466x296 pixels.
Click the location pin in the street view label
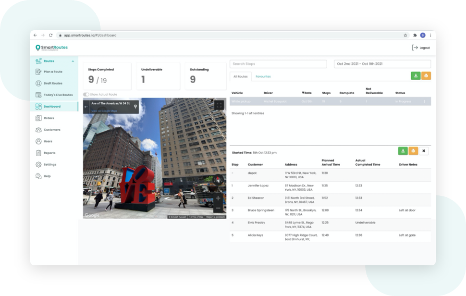pos(135,106)
